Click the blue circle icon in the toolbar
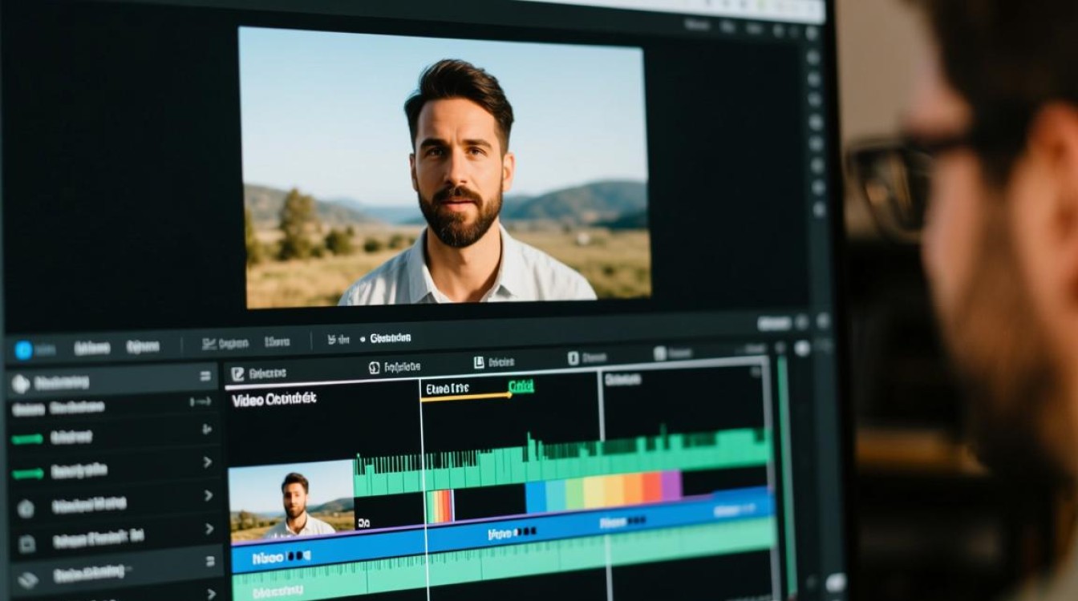This screenshot has height=601, width=1078. 23,349
